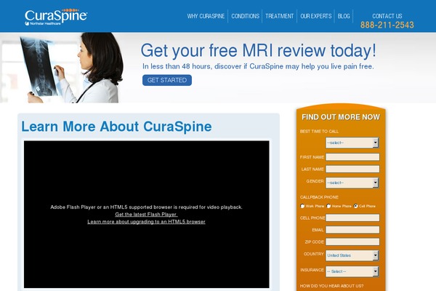The height and width of the screenshot is (291, 436).
Task: Click the How Did You Hear About Us label
Action: (x=332, y=286)
